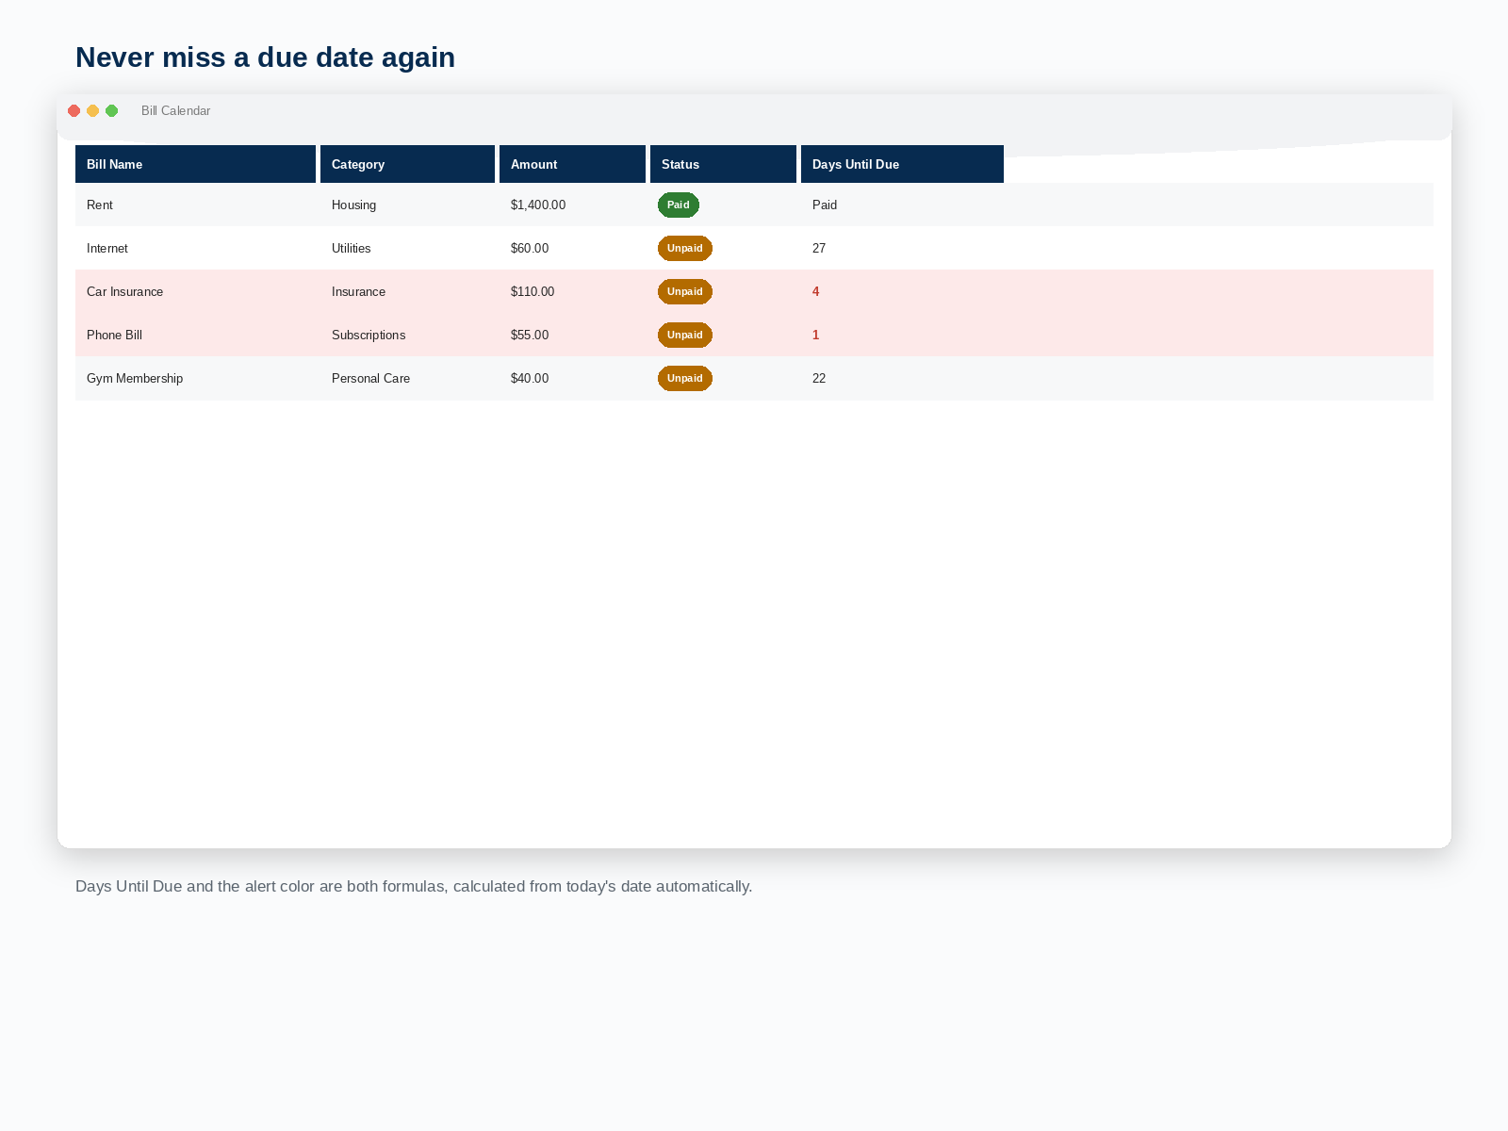Click the Unpaid status badge for Internet
Image resolution: width=1508 pixels, height=1131 pixels.
685,248
